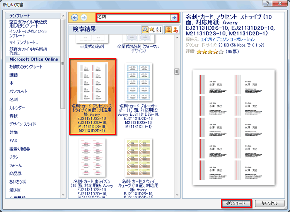The height and width of the screenshot is (212, 290).
Task: Select ホライズン business card thumbnail
Action: click(92, 157)
